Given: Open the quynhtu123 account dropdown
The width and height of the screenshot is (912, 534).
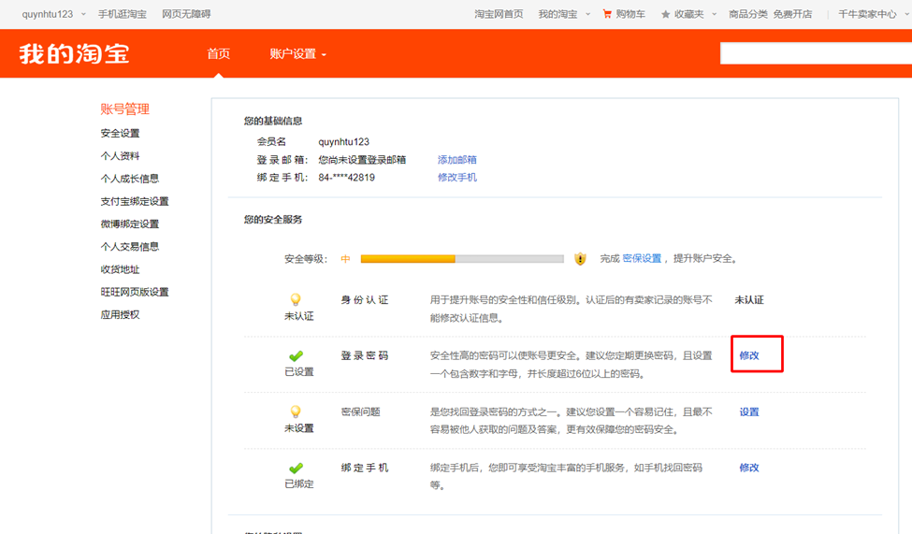Looking at the screenshot, I should coord(53,14).
